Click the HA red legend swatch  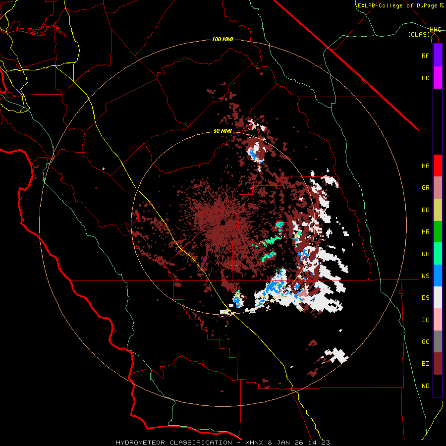click(438, 166)
